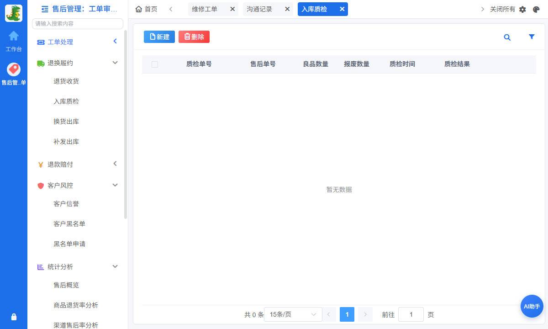The image size is (548, 329).
Task: Open 退货收货 menu item
Action: 66,81
